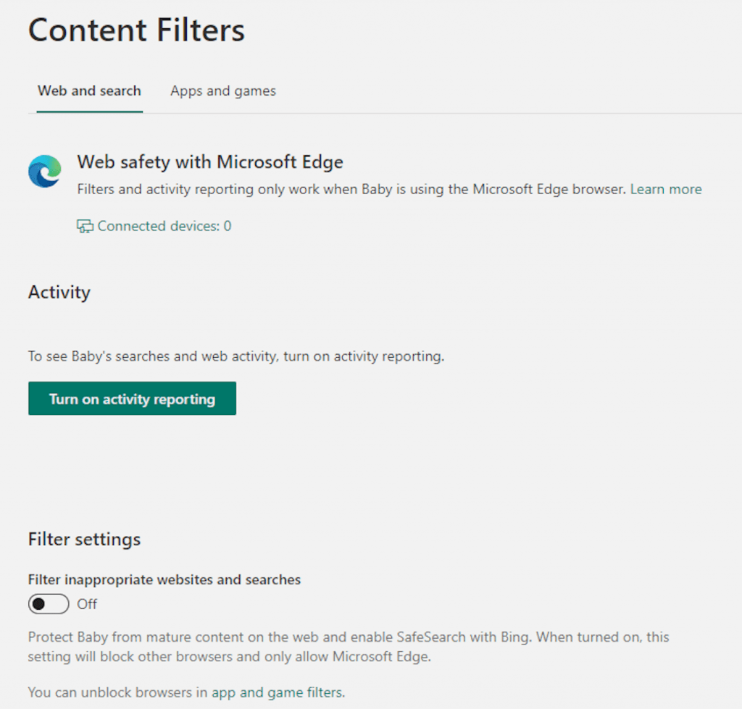Click the Connected devices: 0 link

pos(164,227)
